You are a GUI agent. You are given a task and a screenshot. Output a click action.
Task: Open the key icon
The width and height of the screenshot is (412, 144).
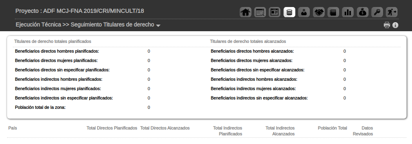point(377,12)
